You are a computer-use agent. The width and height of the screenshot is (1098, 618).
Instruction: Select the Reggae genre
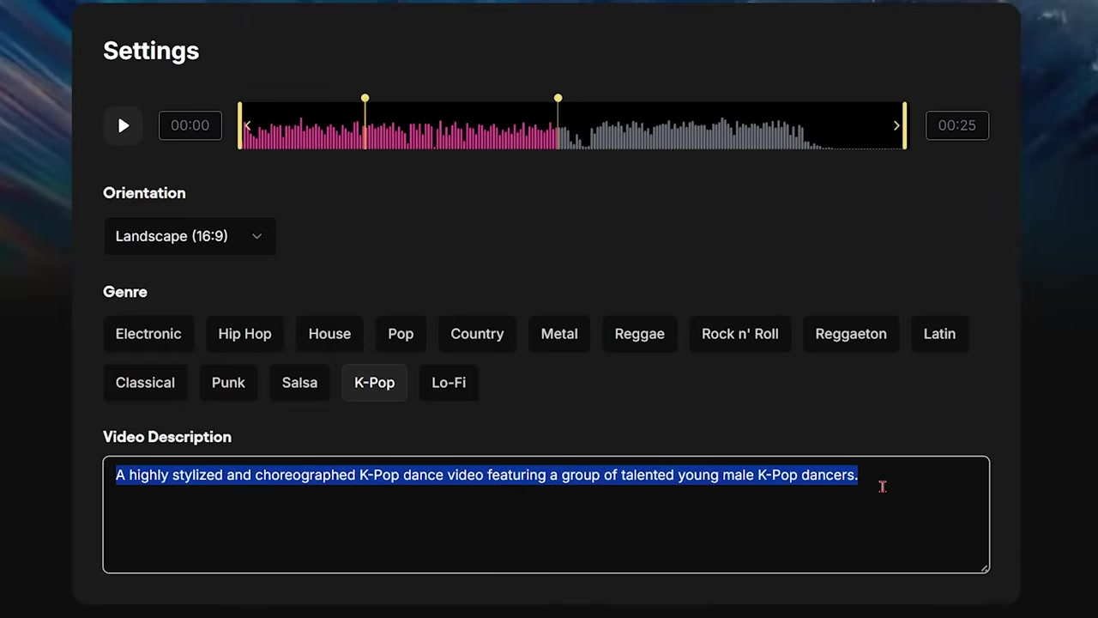click(x=639, y=334)
